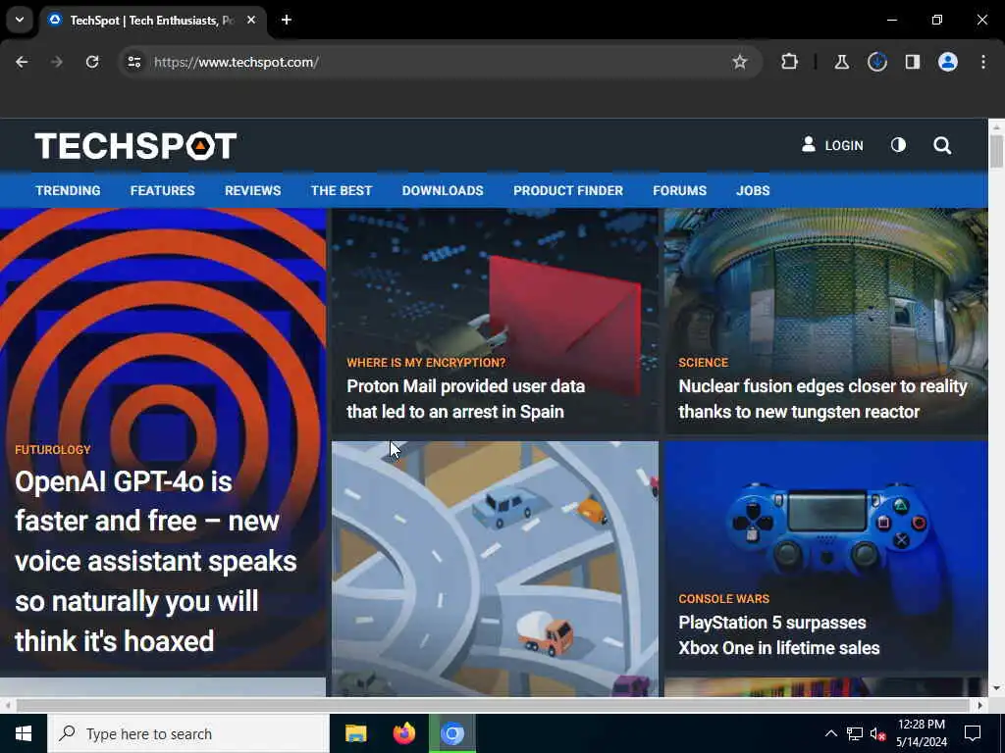Toggle the dark/light theme contrast icon

click(899, 145)
